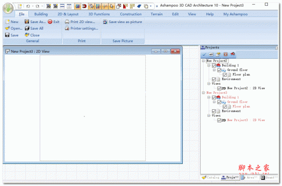Open the round Ashampoo application menu button
Screen dimensions: 282x186
coord(8,8)
